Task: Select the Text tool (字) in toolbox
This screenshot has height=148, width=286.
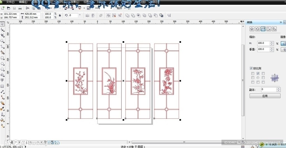Action: click(x=2, y=80)
